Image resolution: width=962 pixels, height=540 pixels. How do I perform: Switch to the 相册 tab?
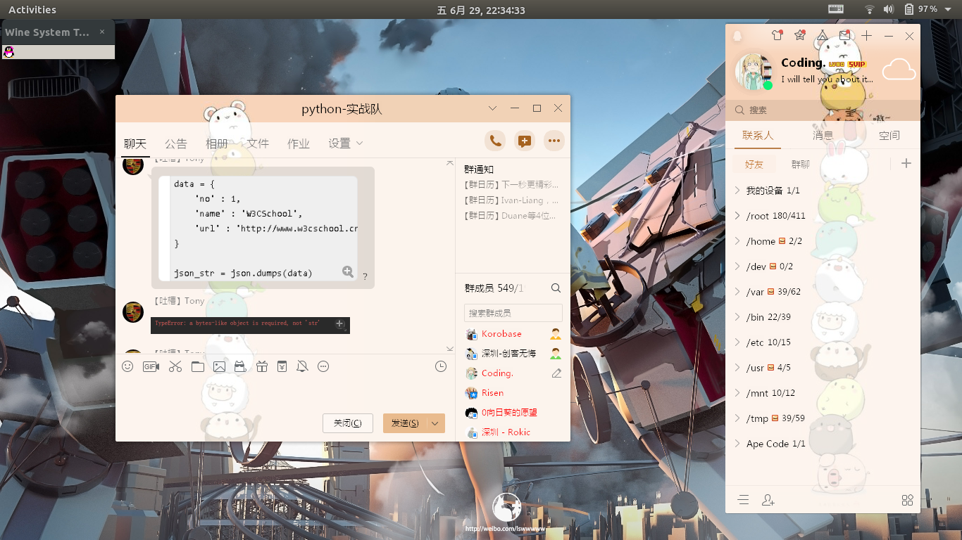(217, 143)
